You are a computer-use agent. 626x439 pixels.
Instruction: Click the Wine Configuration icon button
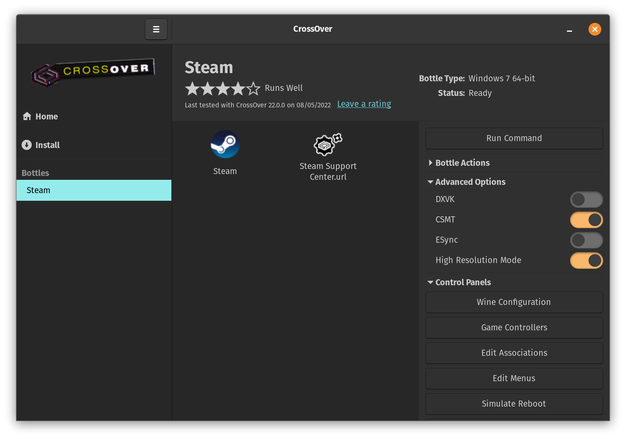tap(514, 302)
